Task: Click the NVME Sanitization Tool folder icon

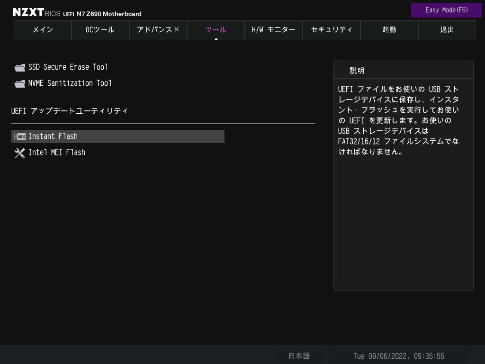Action: click(20, 83)
